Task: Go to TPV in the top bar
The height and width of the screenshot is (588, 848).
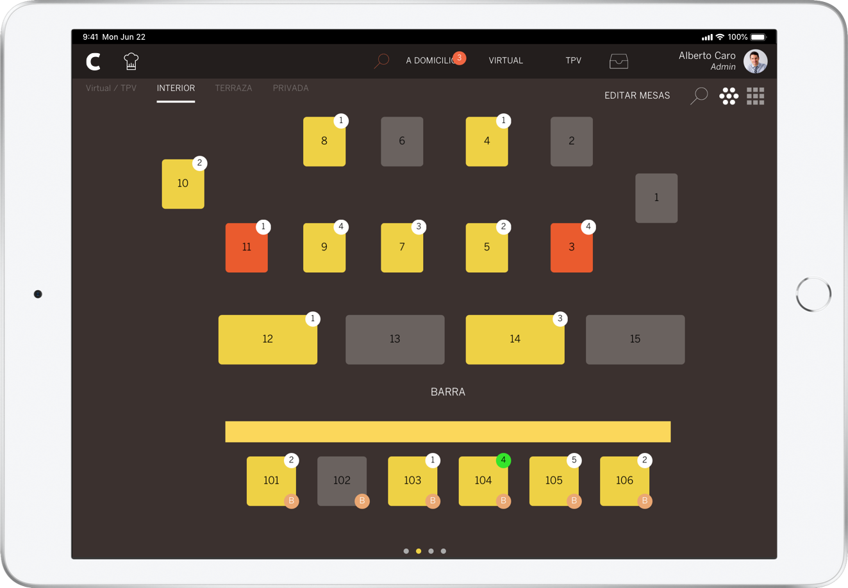Action: click(x=573, y=61)
